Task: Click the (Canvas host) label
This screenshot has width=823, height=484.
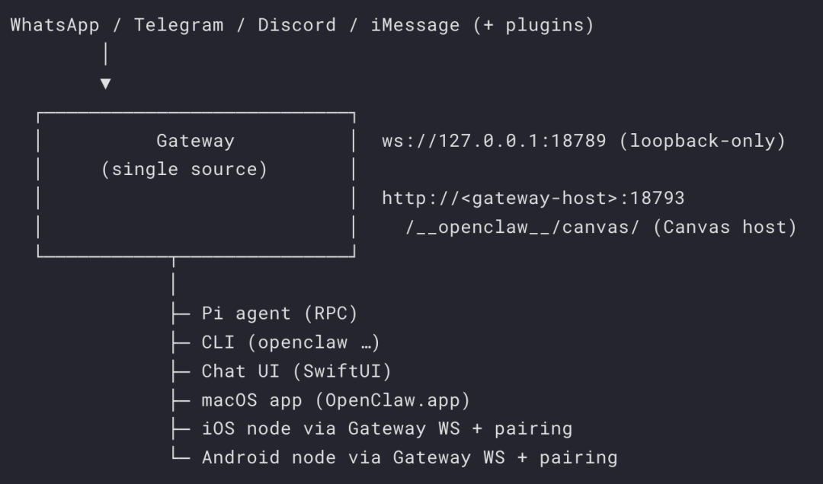Action: [x=725, y=228]
